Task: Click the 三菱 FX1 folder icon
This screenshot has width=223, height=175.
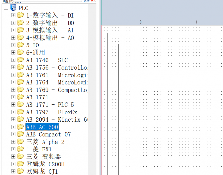Action: pyautogui.click(x=21, y=149)
